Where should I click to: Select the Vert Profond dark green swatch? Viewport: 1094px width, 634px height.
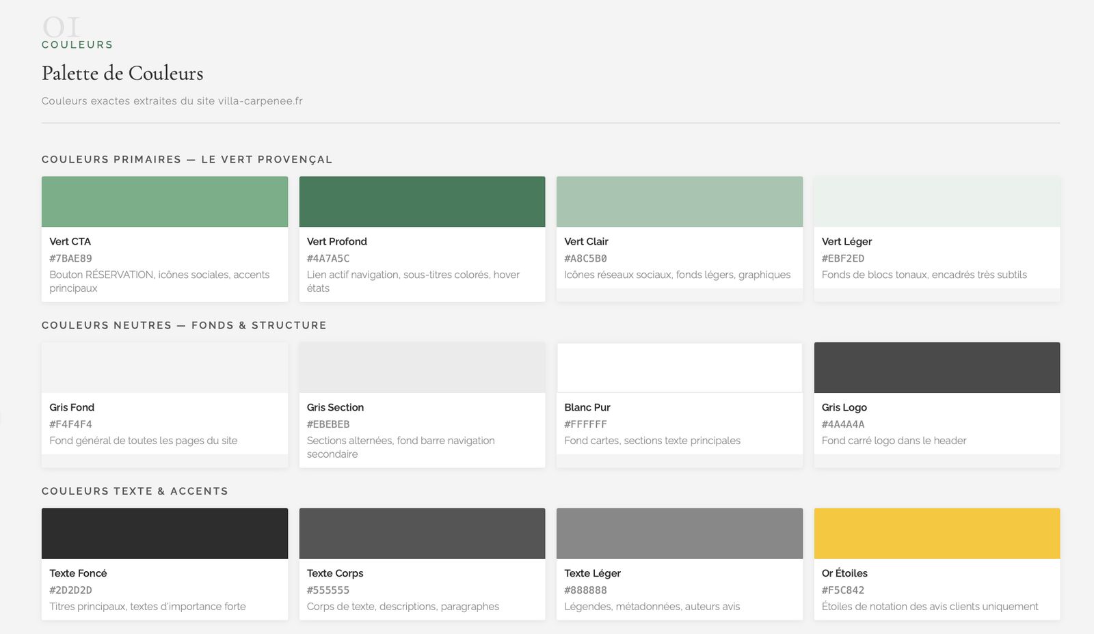[x=422, y=202]
